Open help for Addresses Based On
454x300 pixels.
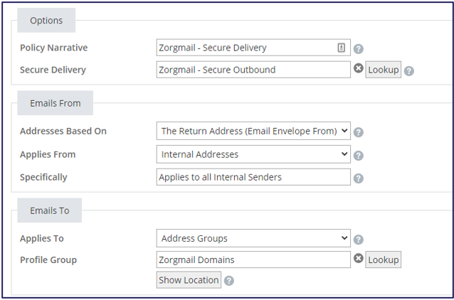pos(359,132)
